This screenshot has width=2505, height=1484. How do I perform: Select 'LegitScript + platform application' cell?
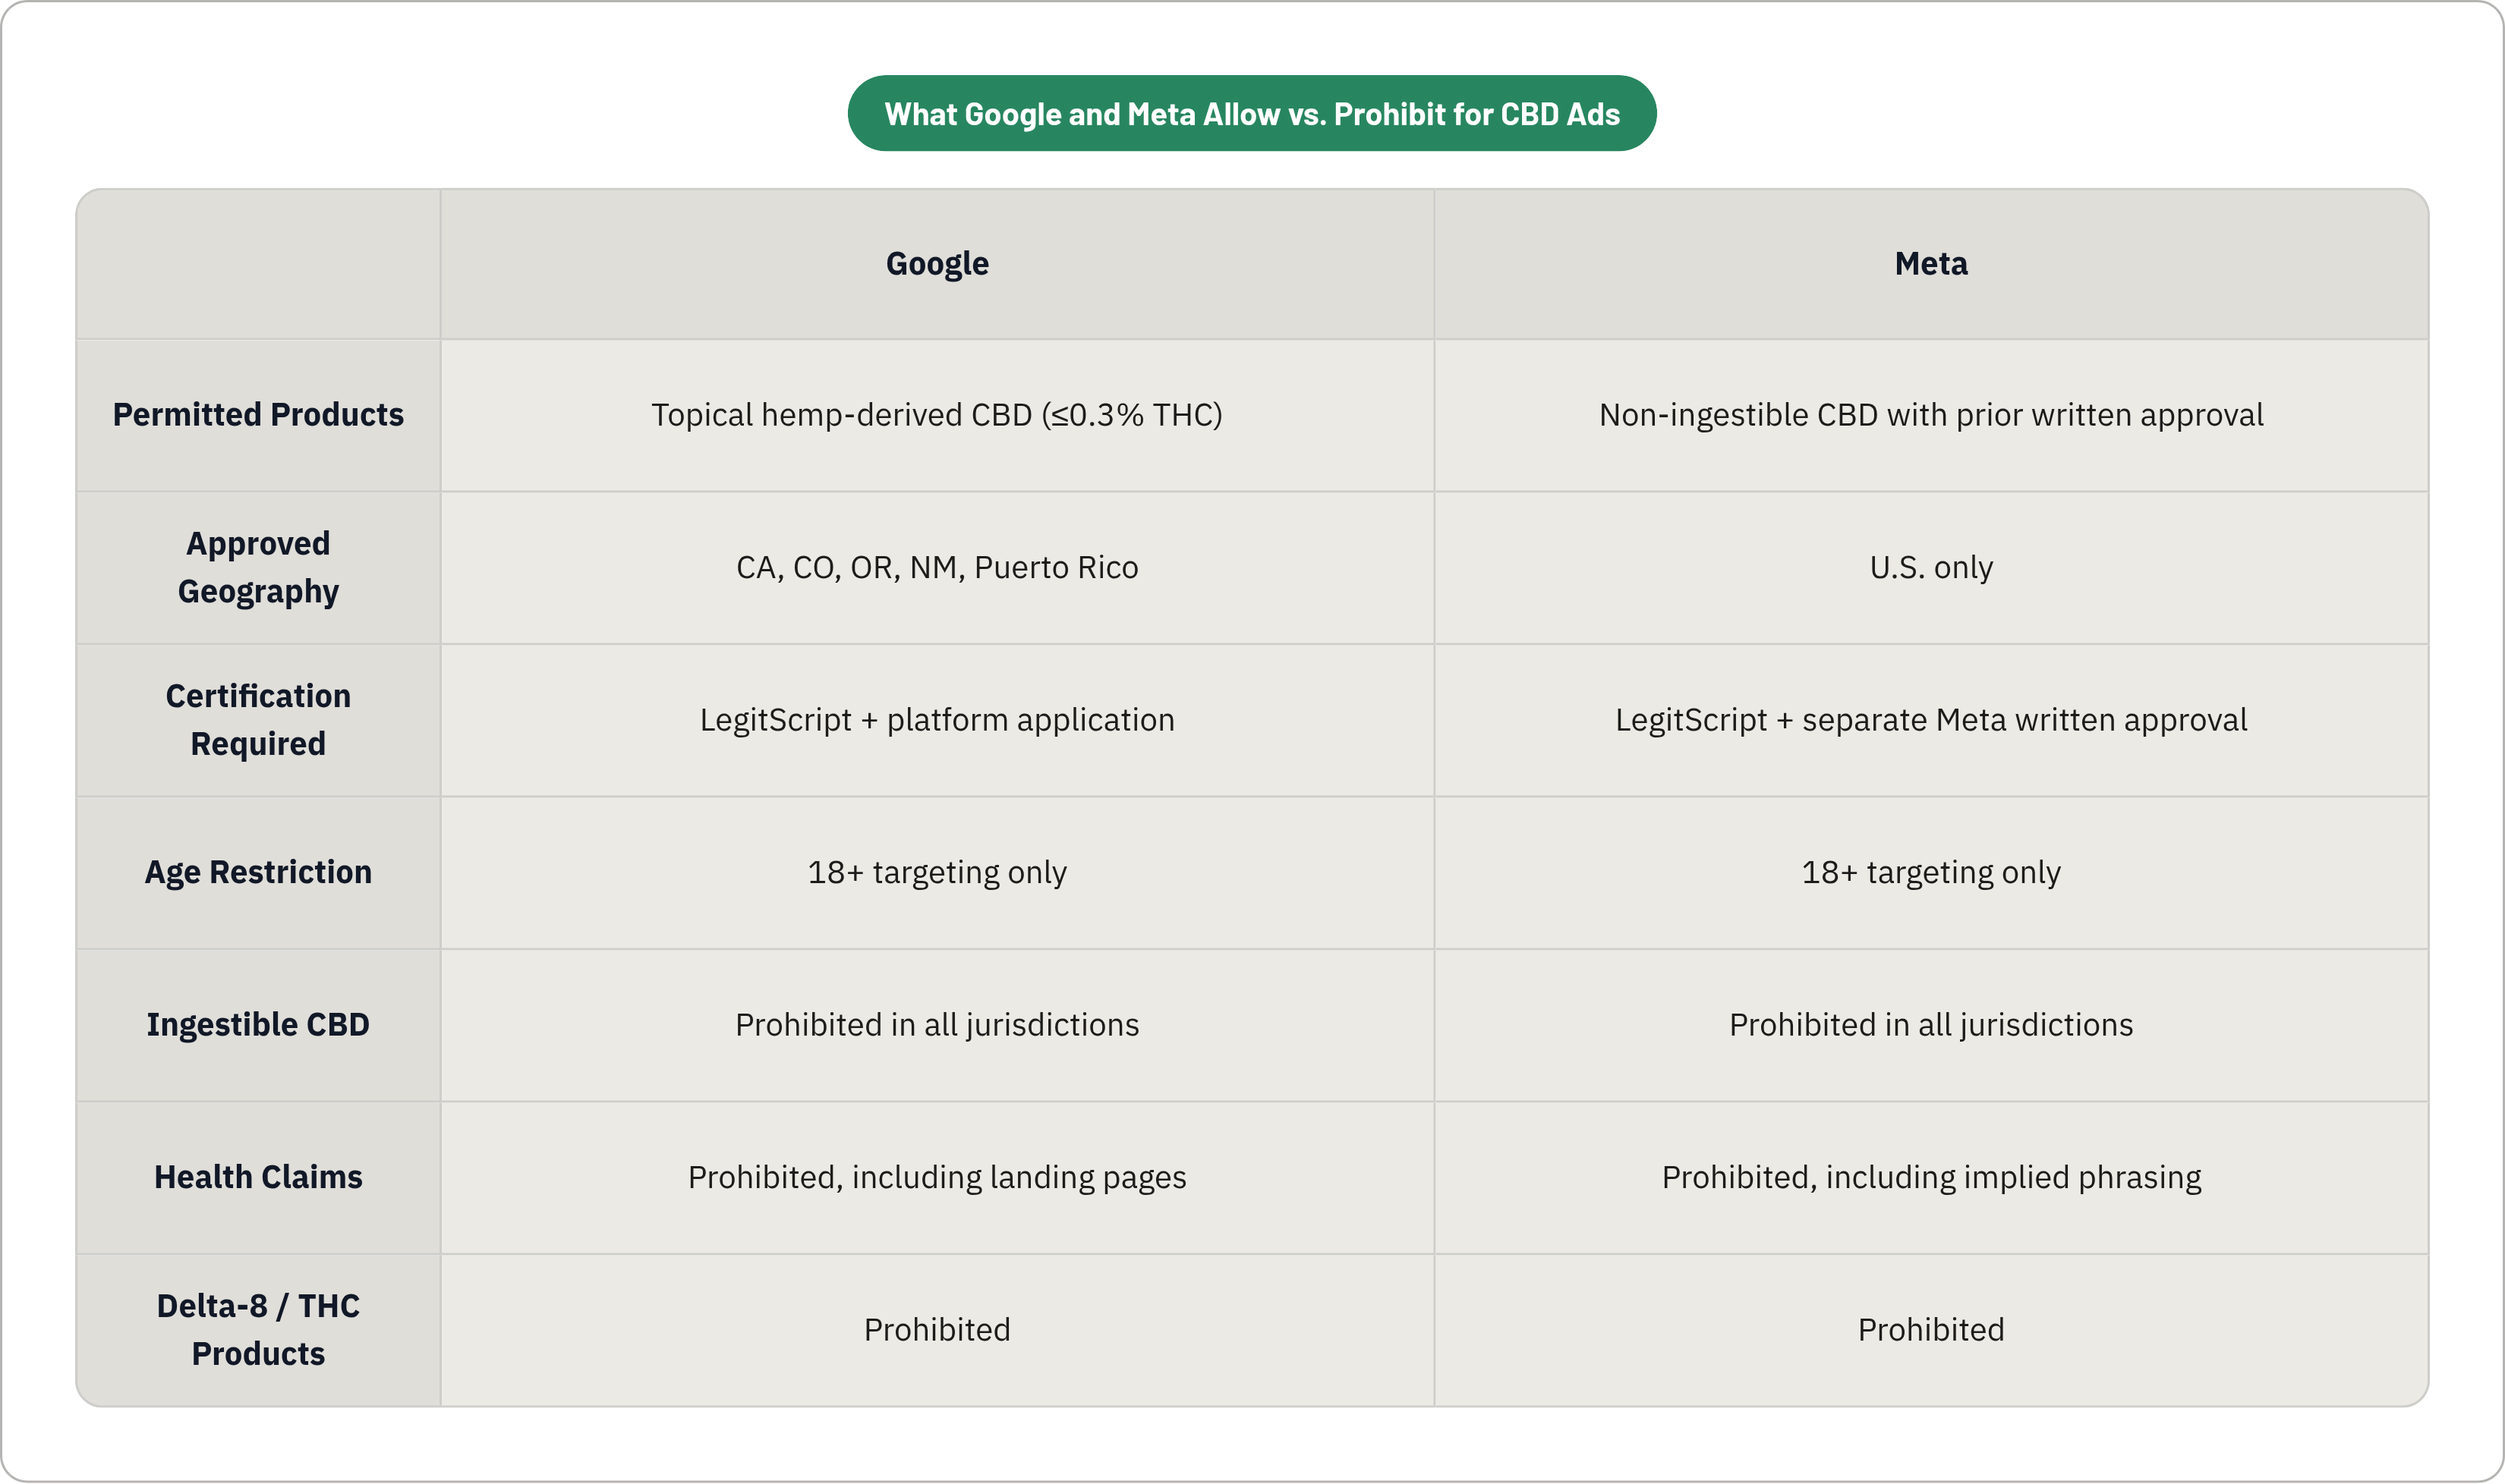coord(937,720)
